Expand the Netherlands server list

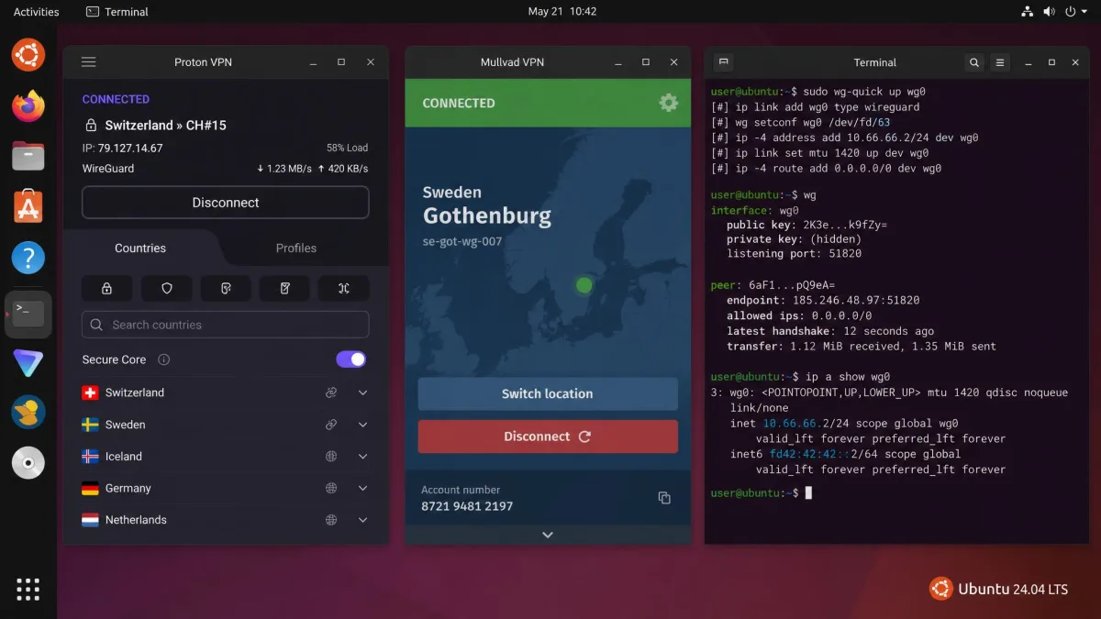(x=362, y=520)
